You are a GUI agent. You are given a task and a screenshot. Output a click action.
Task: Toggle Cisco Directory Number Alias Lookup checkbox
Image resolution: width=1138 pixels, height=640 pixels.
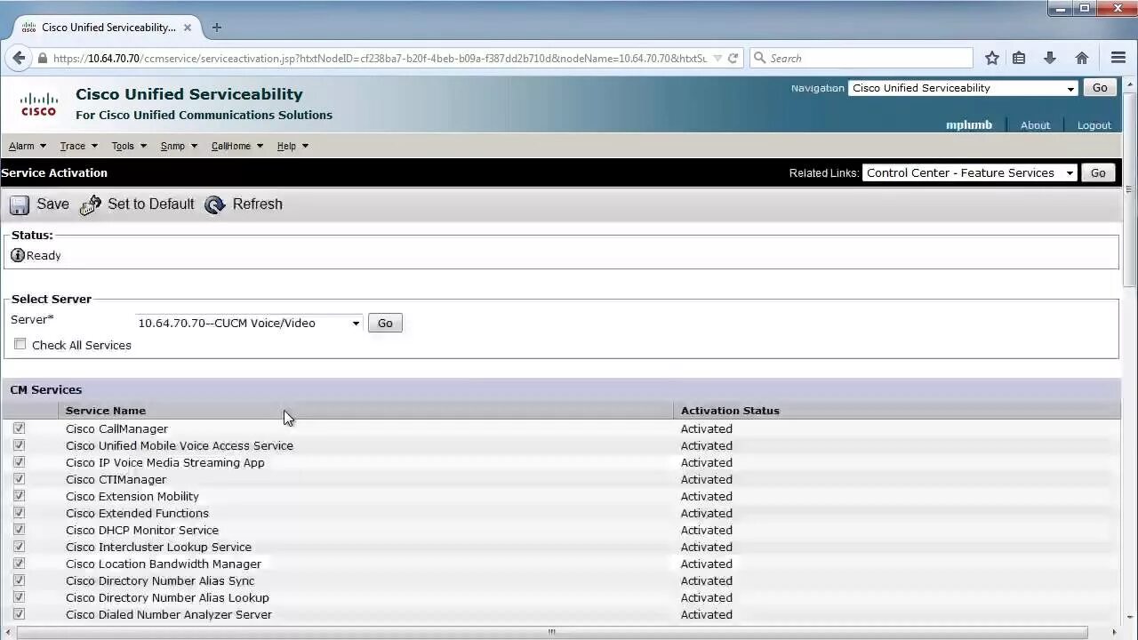pyautogui.click(x=19, y=597)
